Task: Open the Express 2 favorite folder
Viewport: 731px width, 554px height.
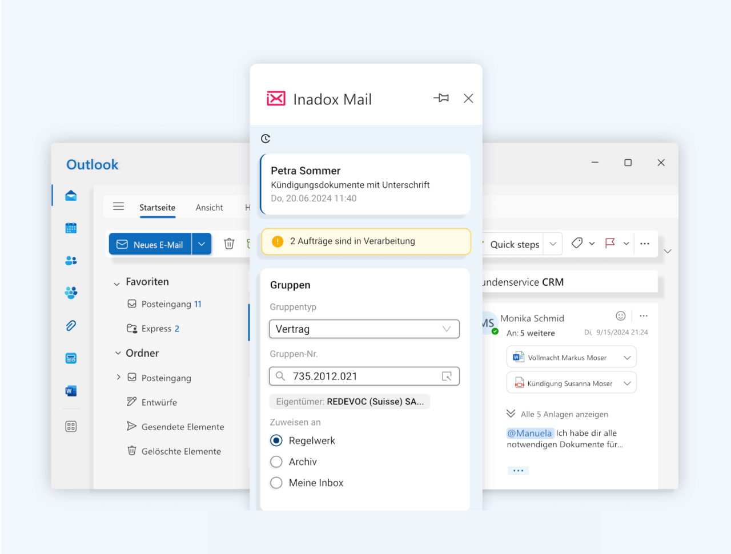Action: pyautogui.click(x=153, y=329)
